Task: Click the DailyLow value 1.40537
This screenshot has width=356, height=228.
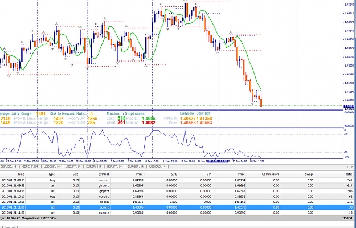Action: click(x=188, y=119)
